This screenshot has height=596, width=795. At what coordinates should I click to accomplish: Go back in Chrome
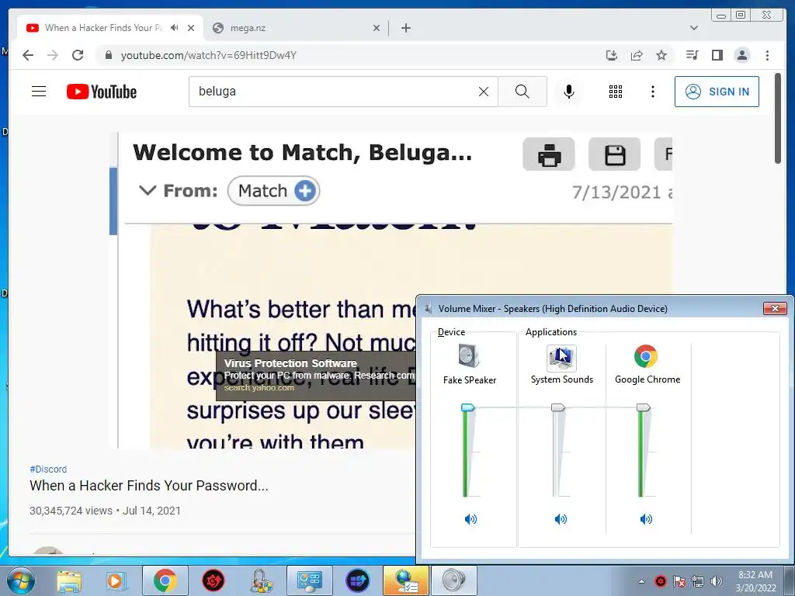tap(28, 55)
